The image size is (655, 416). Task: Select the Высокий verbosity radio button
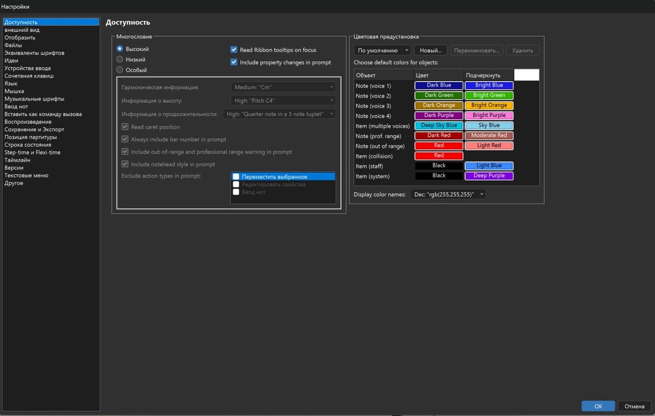tap(120, 49)
